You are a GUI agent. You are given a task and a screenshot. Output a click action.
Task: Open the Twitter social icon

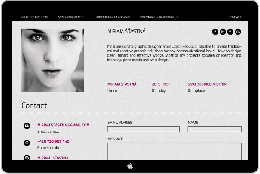point(223,32)
